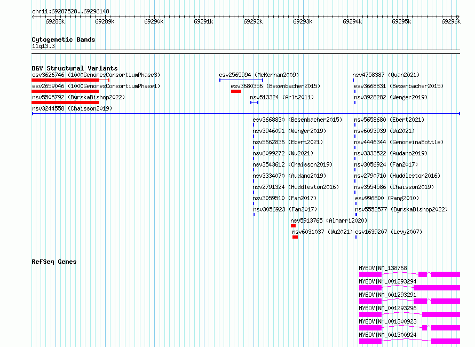Click esv1639207 (Levy2007) label
Viewport: 475px width, 347px height.
click(x=389, y=232)
